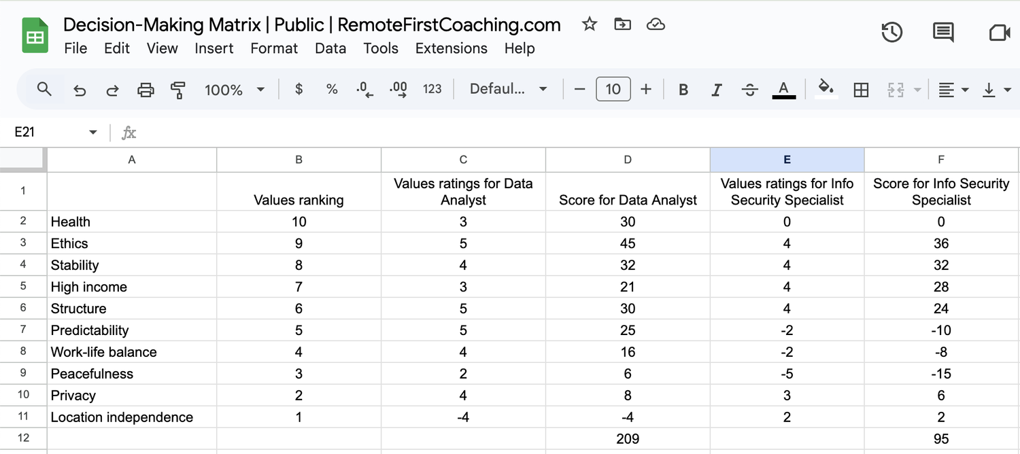
Task: Toggle bold formatting
Action: point(683,89)
